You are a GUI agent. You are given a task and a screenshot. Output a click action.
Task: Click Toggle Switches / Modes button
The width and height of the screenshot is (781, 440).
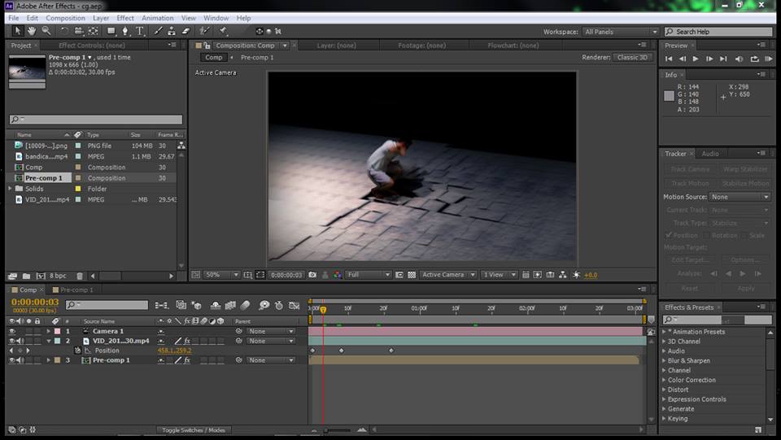tap(194, 430)
